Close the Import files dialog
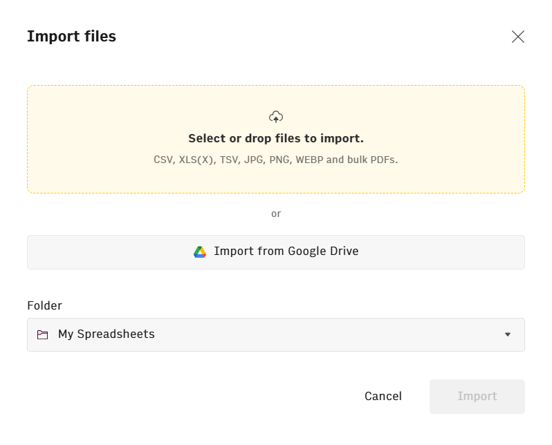The width and height of the screenshot is (552, 445). tap(517, 37)
